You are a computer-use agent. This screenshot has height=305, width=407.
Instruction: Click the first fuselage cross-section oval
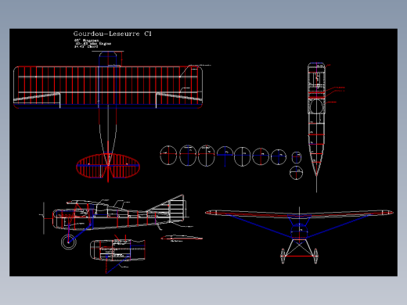click(168, 156)
